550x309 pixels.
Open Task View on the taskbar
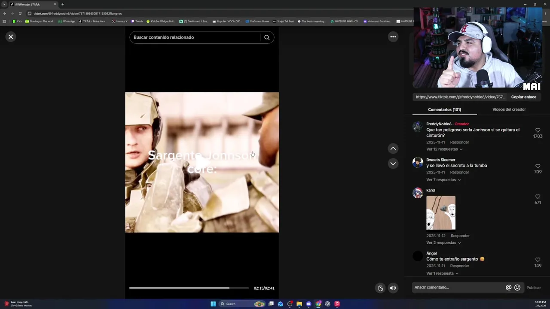(x=271, y=304)
